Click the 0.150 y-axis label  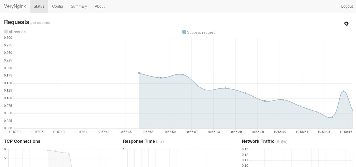coord(8,83)
